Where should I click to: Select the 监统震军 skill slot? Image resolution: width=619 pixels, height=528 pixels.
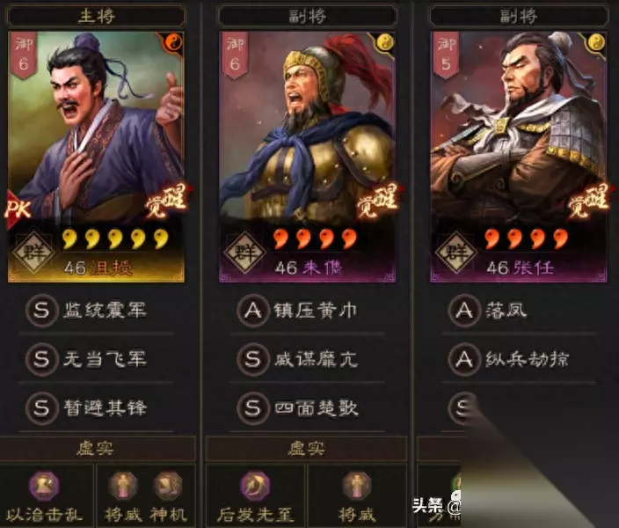[96, 311]
